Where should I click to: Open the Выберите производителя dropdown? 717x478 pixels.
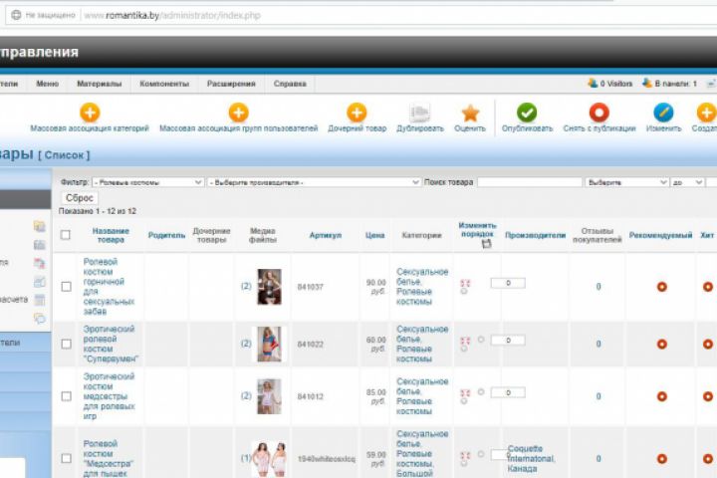click(x=314, y=182)
